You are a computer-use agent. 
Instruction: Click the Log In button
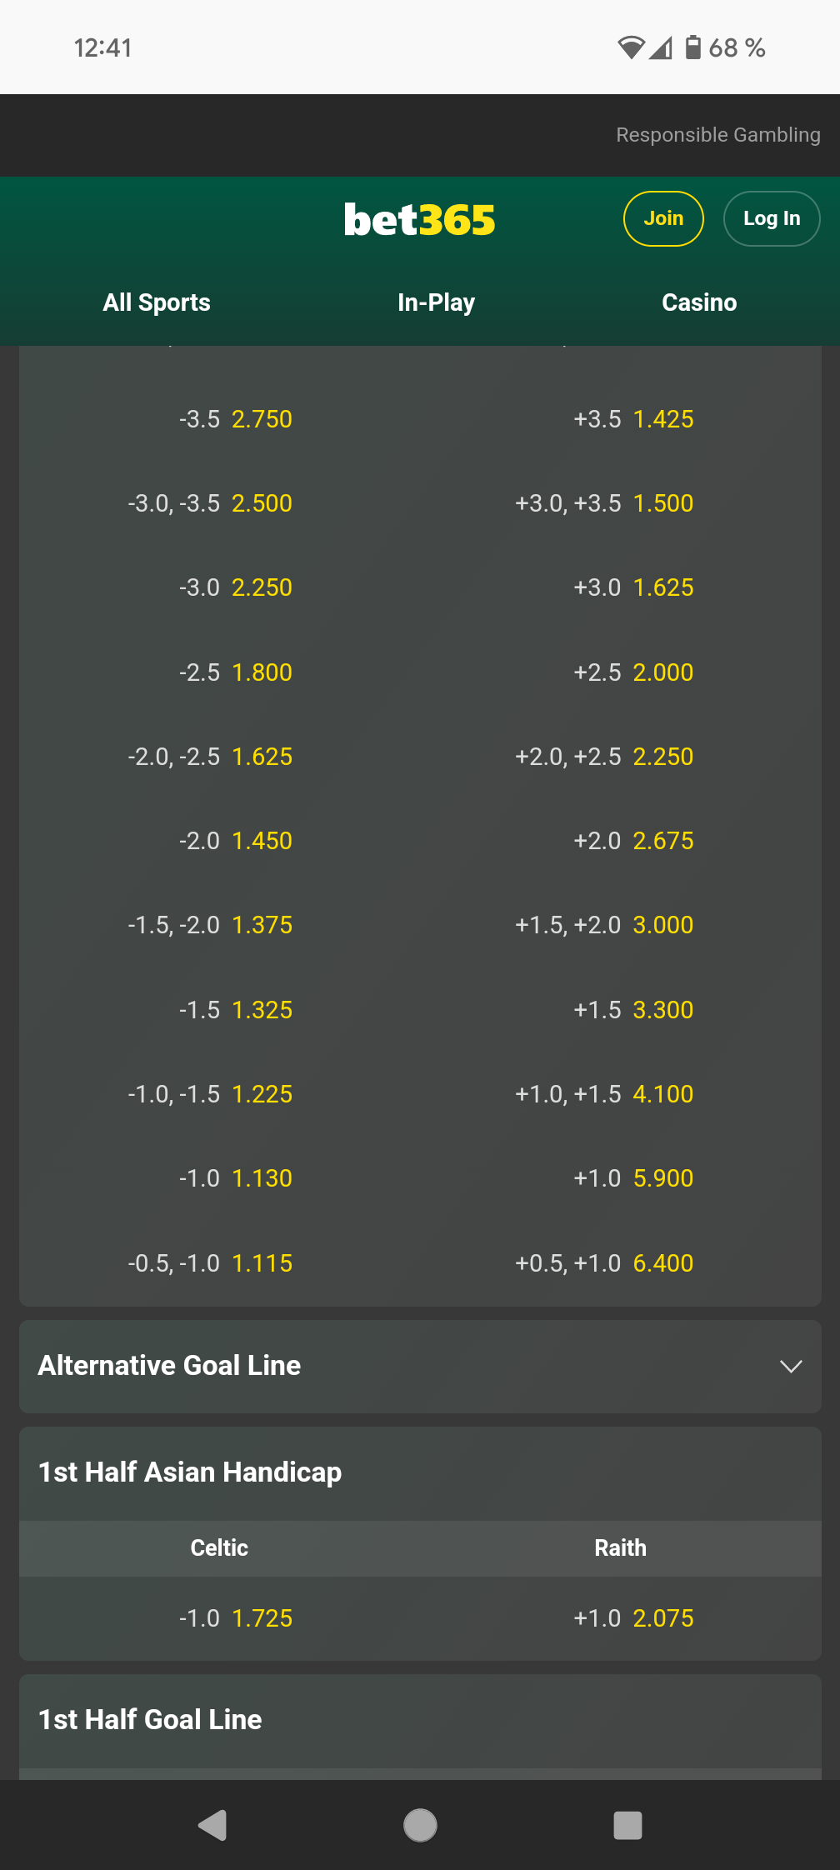click(x=772, y=218)
